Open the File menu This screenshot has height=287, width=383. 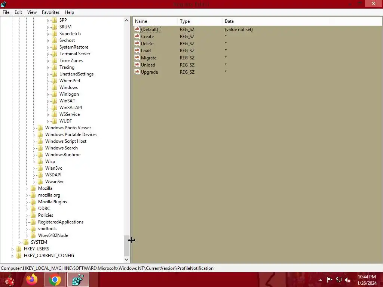[6, 12]
